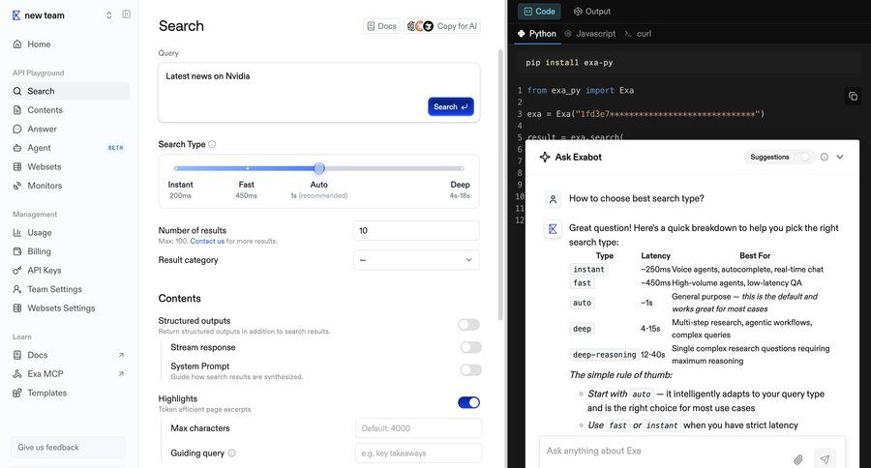The height and width of the screenshot is (468, 871).
Task: Click the user avatar icon in chat
Action: point(553,199)
